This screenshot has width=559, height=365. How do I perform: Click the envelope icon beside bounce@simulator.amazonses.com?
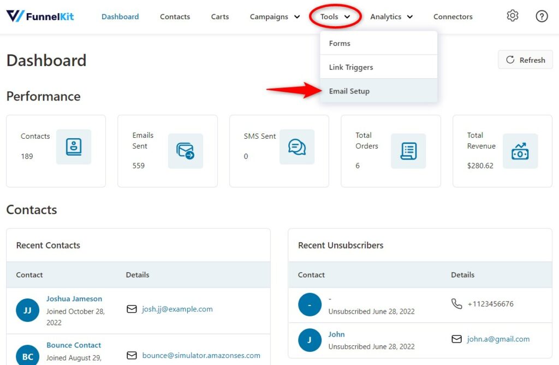pyautogui.click(x=132, y=355)
